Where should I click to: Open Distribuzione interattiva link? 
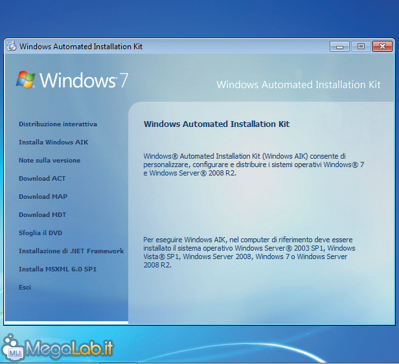pos(58,124)
